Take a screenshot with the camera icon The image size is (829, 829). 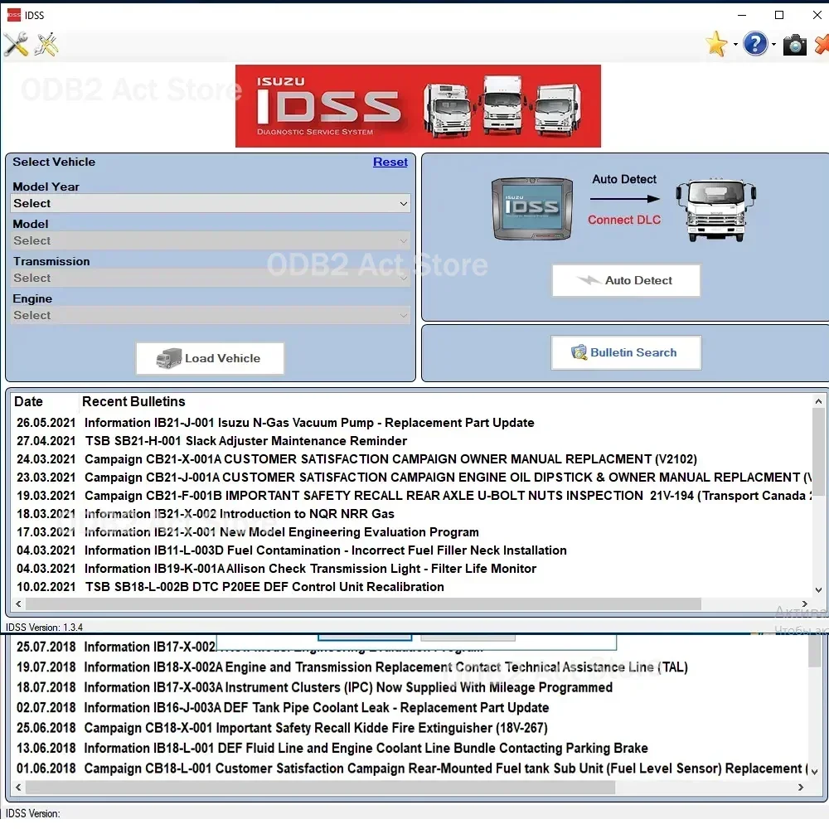pos(794,45)
